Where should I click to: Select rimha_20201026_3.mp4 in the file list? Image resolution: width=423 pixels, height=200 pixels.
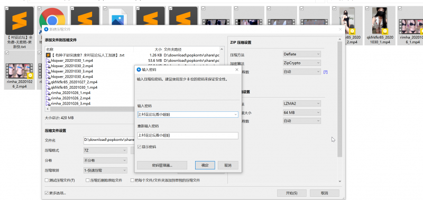click(x=71, y=103)
